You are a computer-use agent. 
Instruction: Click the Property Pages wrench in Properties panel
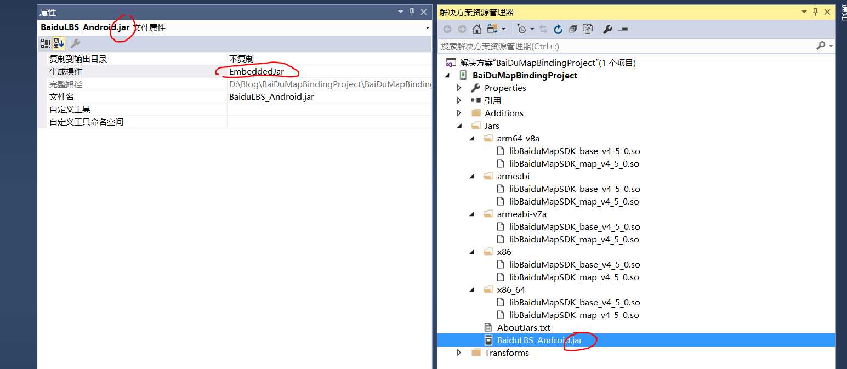click(x=76, y=43)
